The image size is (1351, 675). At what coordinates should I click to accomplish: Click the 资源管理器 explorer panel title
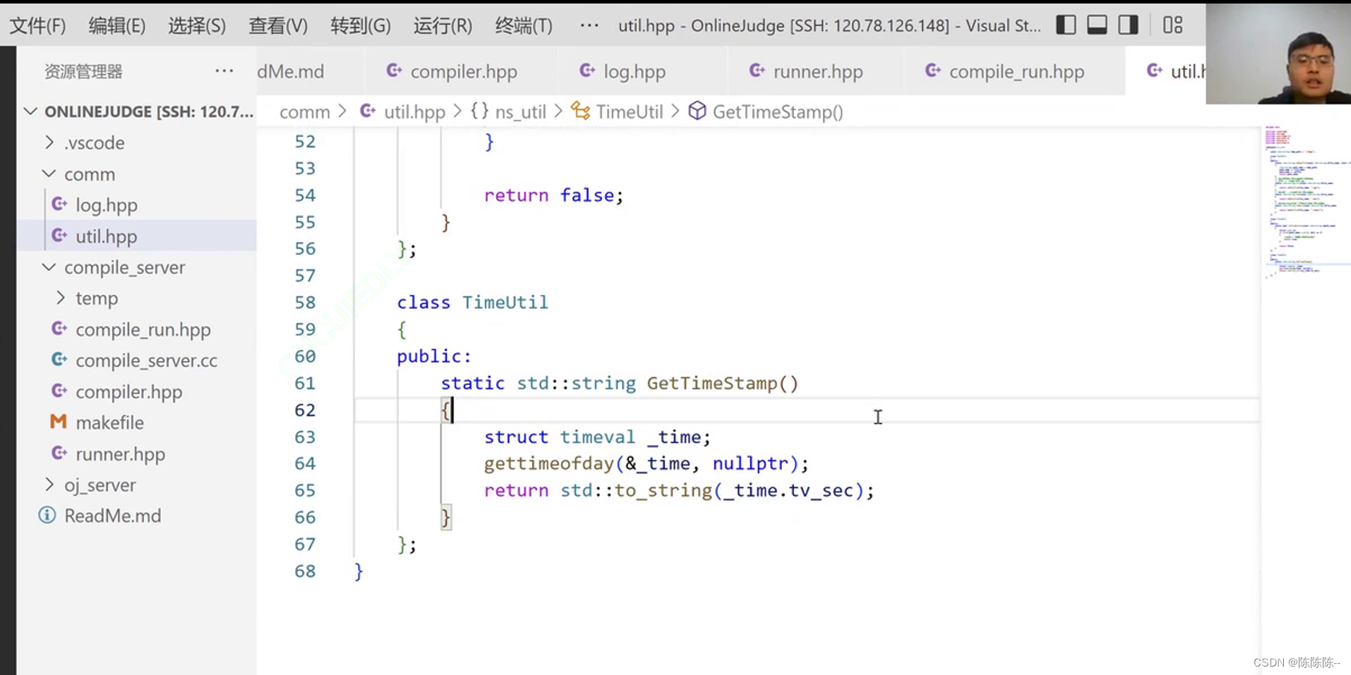[x=83, y=71]
